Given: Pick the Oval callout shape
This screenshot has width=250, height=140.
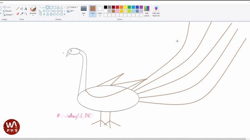Looking at the screenshot, I should coord(58,14).
